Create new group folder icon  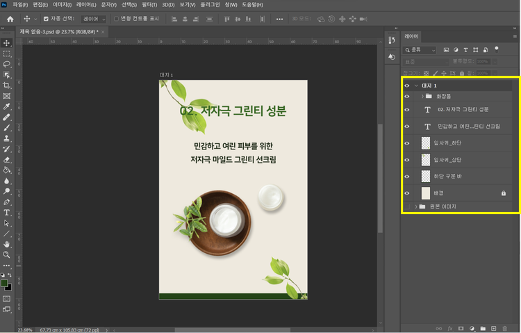point(483,328)
